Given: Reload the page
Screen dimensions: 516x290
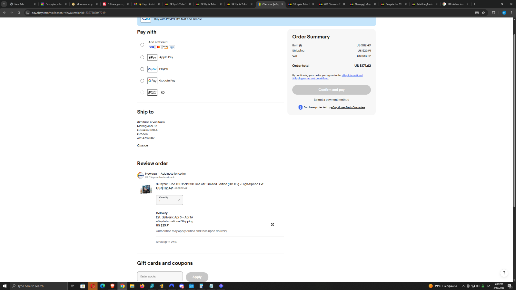Looking at the screenshot, I should click(19, 13).
